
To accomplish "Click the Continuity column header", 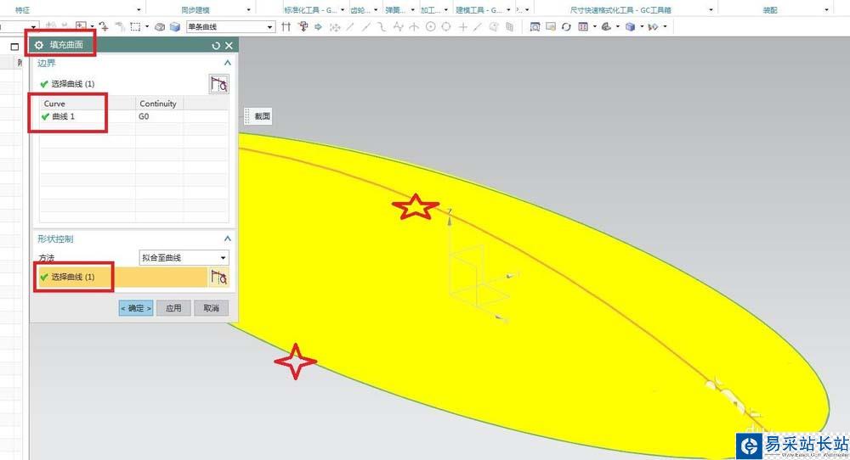I will click(x=159, y=104).
